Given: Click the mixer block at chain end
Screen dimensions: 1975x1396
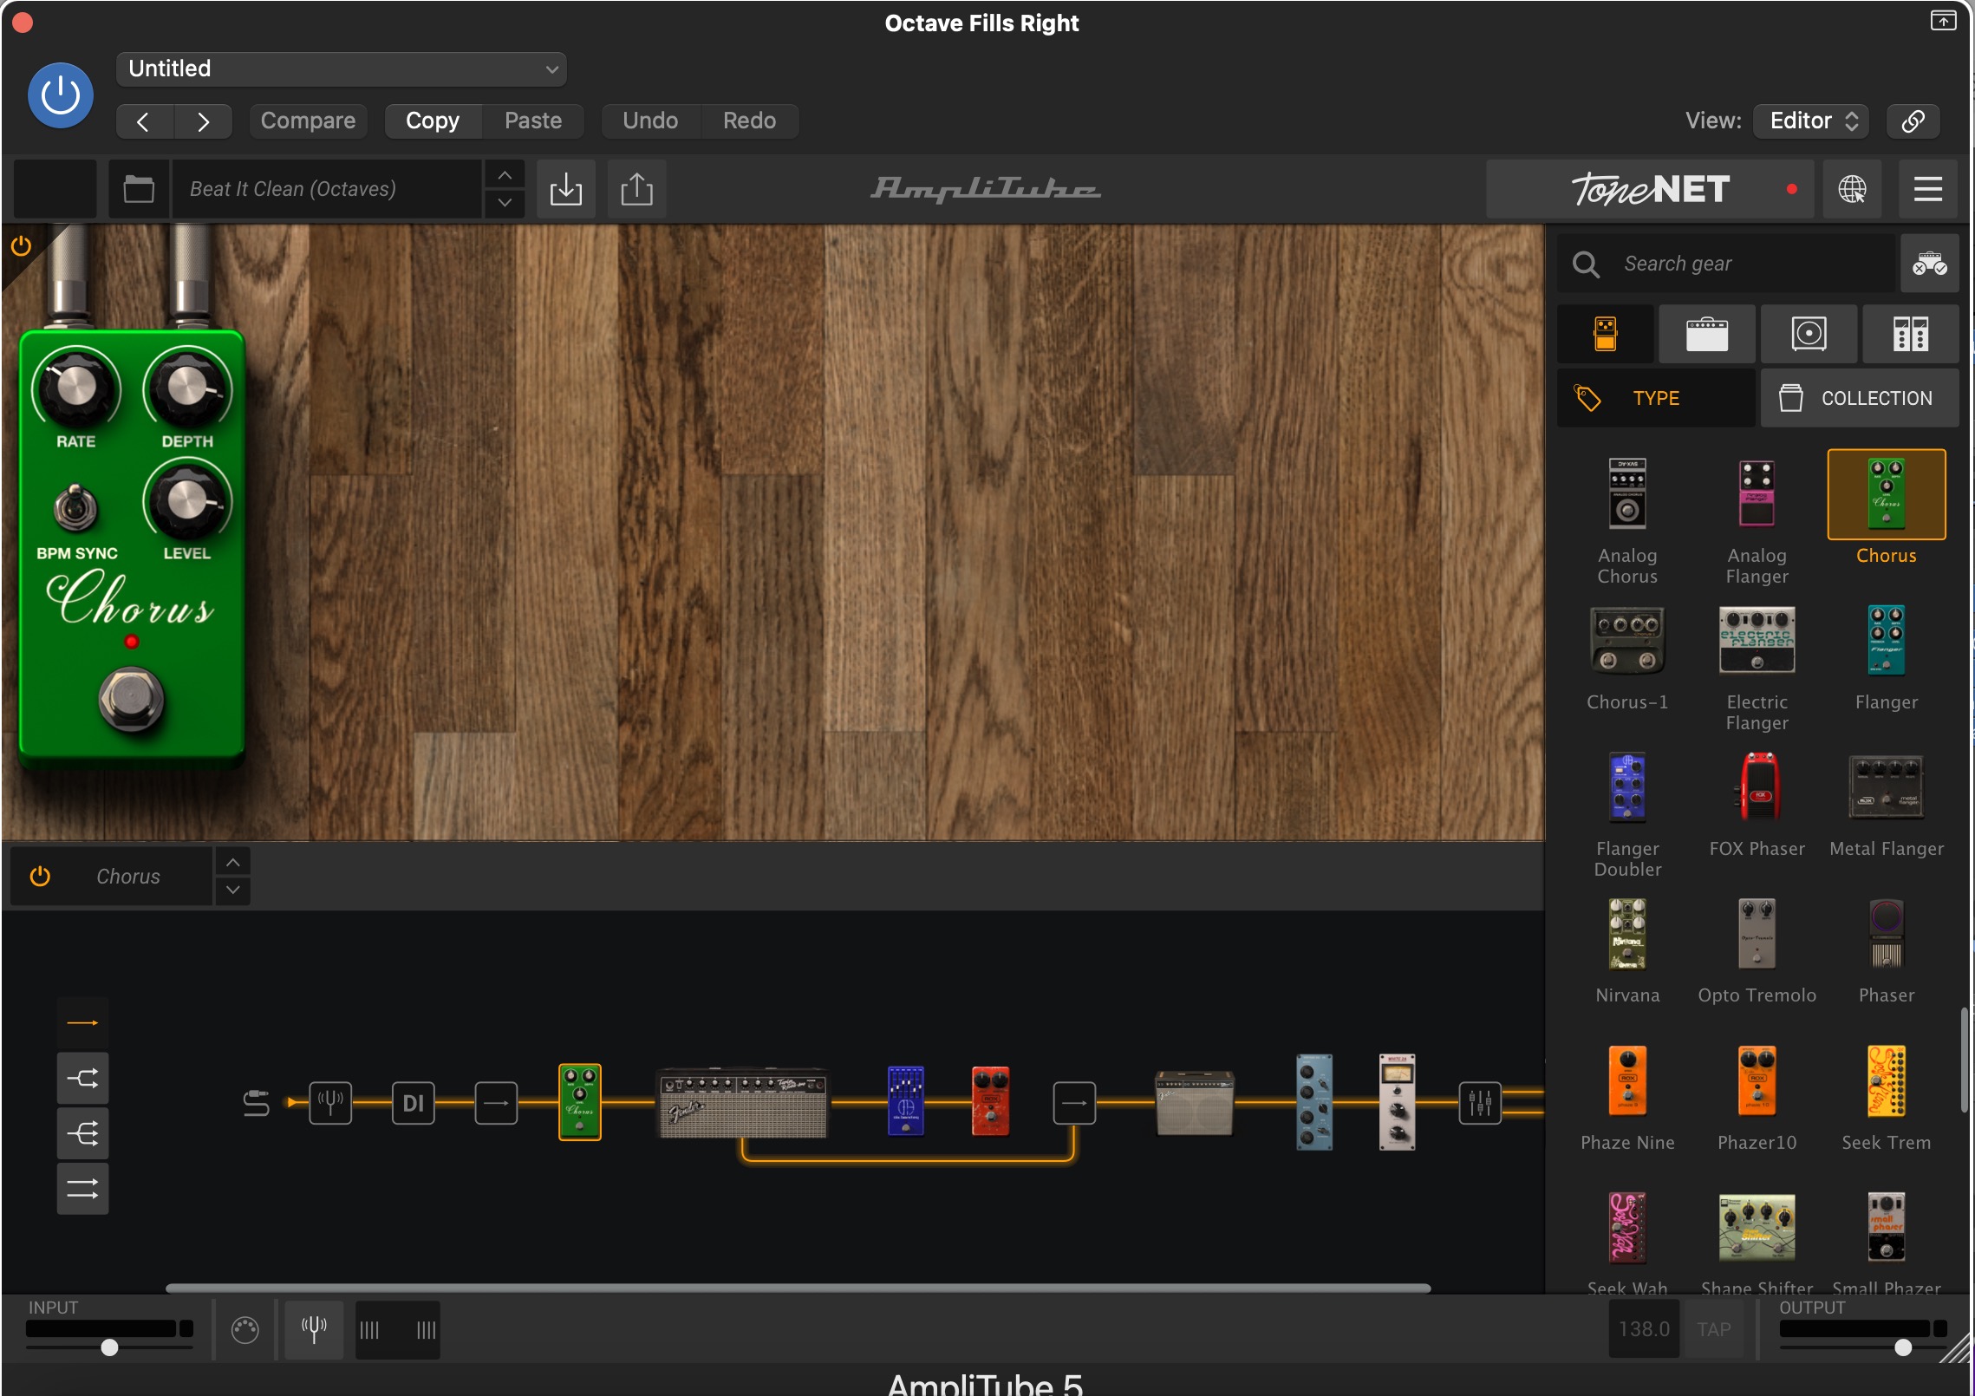Looking at the screenshot, I should (x=1480, y=1103).
